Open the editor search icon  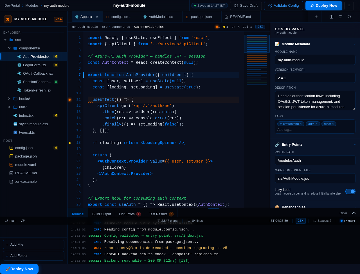[349, 17]
